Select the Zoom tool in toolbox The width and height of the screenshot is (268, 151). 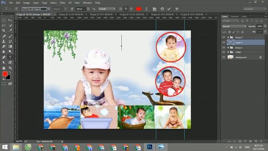[x=10, y=68]
